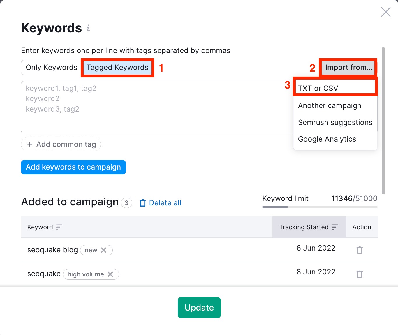The image size is (398, 335).
Task: Sort by the Tracking Started column icon
Action: pyautogui.click(x=335, y=227)
